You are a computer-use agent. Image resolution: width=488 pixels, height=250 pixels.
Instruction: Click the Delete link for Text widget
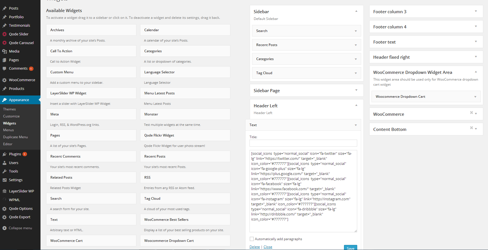pos(255,247)
